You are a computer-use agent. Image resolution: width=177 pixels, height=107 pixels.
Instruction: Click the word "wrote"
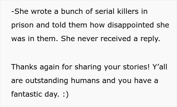[41, 11]
